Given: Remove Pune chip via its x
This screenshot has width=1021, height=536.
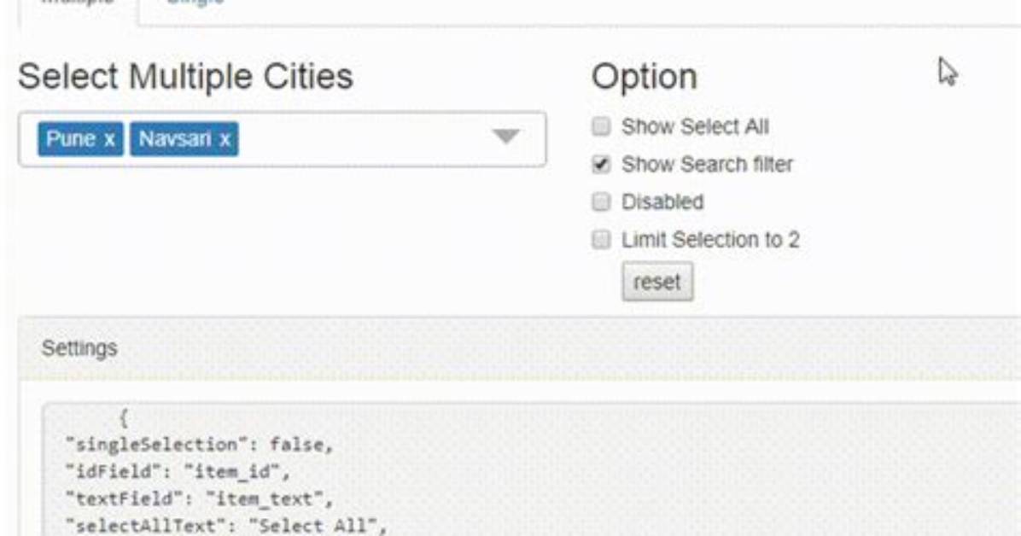Looking at the screenshot, I should [x=109, y=139].
